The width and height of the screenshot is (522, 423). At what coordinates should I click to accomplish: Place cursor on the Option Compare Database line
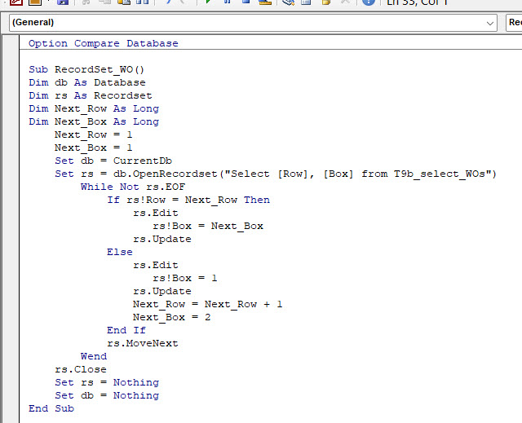click(104, 43)
